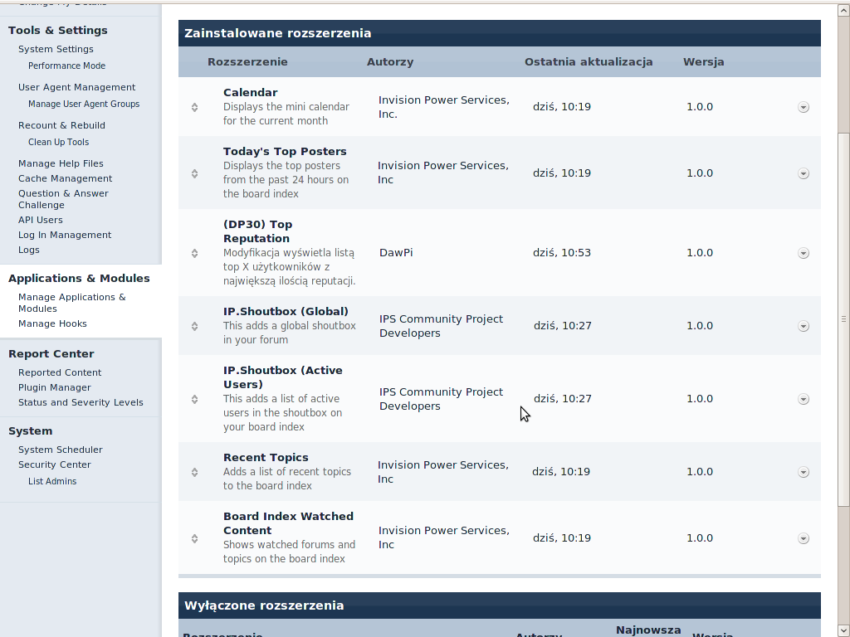Open Reported Content in Report Center
The width and height of the screenshot is (850, 637).
[x=60, y=372]
